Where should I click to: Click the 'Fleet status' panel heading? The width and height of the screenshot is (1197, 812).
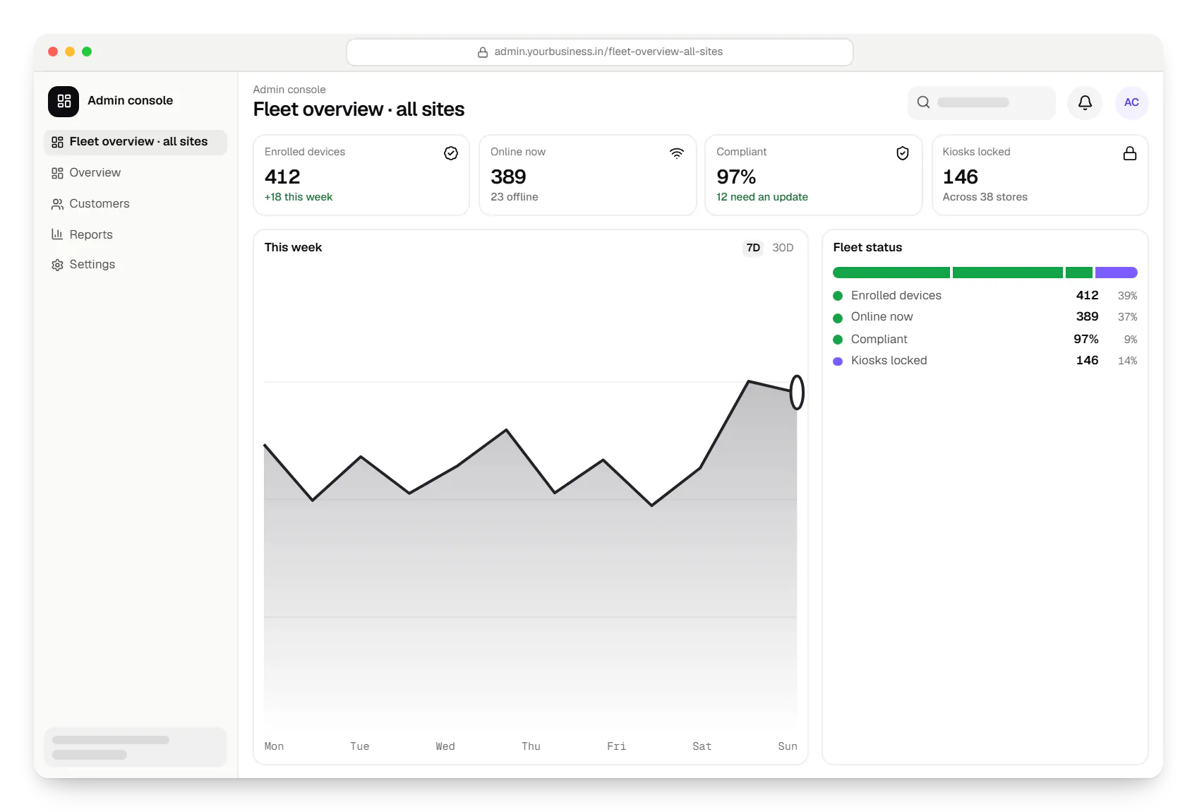pos(867,248)
